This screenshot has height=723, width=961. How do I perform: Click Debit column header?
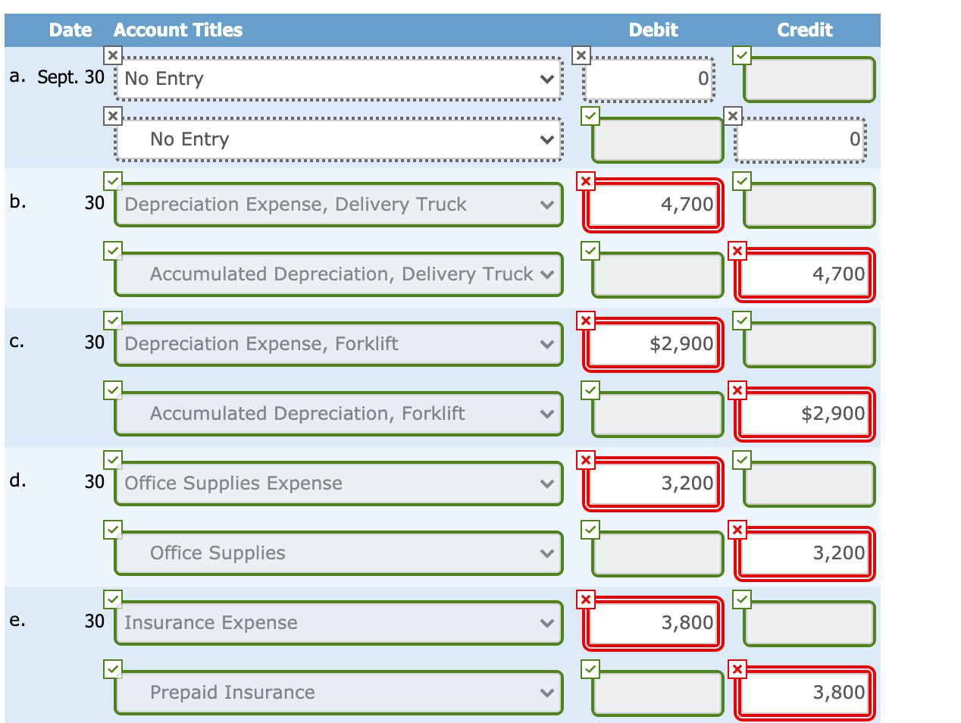click(653, 30)
